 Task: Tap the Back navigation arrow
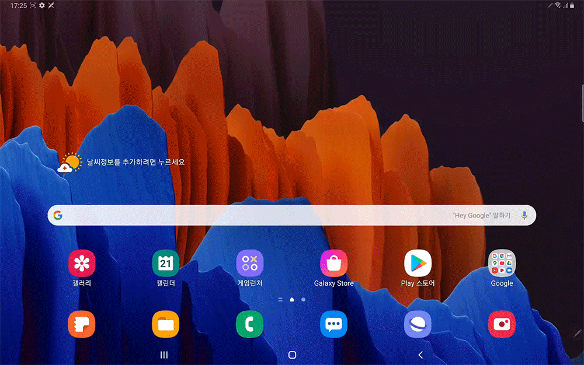pyautogui.click(x=420, y=355)
